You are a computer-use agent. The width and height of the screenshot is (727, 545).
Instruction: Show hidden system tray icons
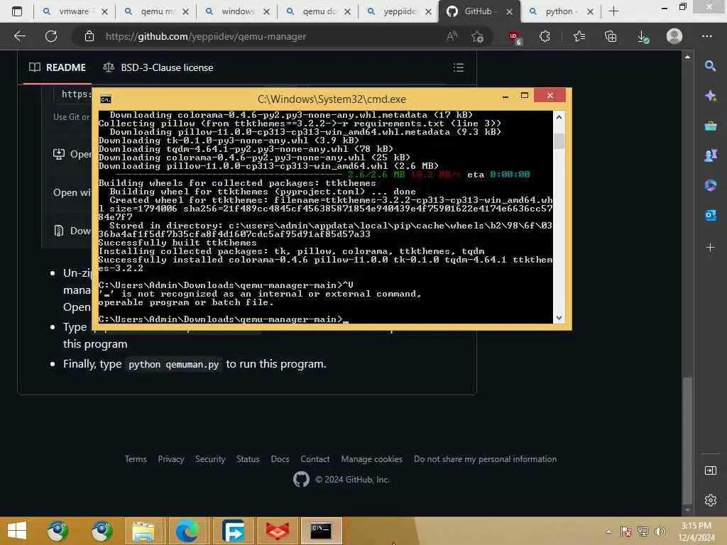point(608,531)
